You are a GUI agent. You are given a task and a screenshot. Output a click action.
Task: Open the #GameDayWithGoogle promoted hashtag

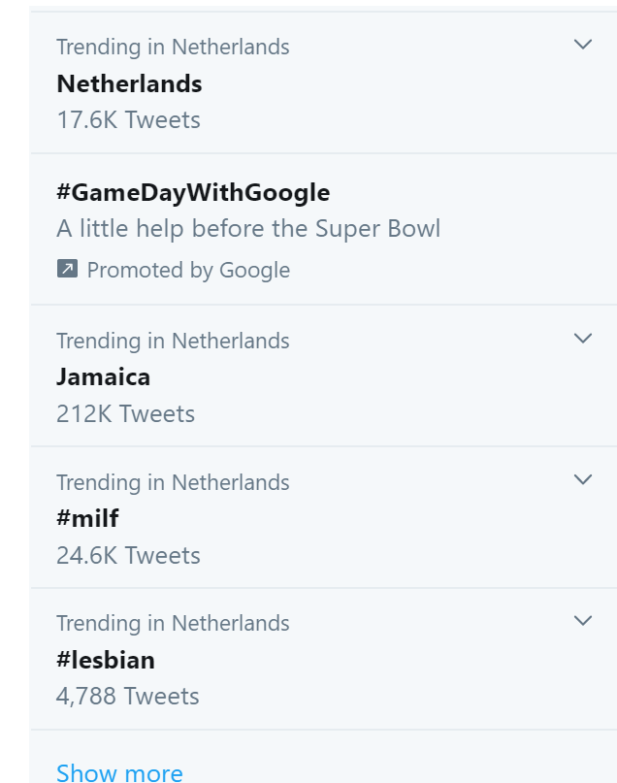pyautogui.click(x=193, y=192)
